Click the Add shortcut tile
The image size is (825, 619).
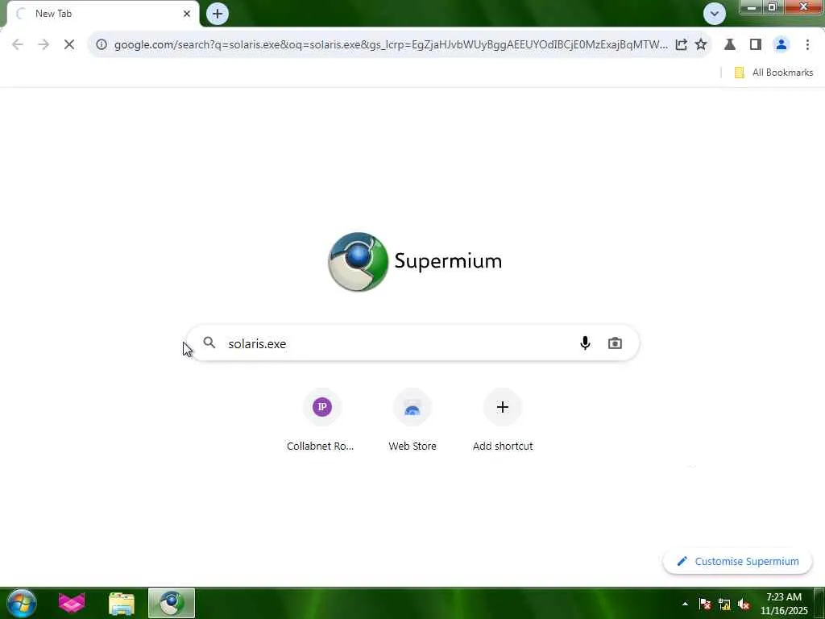tap(503, 421)
